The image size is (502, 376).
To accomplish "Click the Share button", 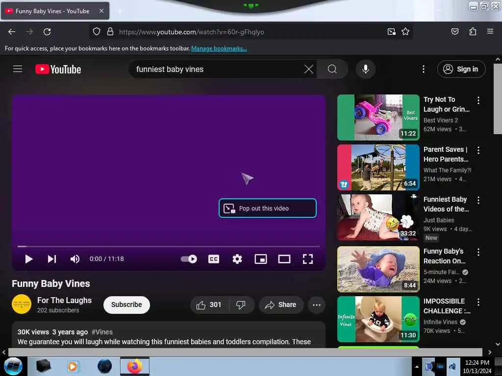I will pyautogui.click(x=281, y=305).
